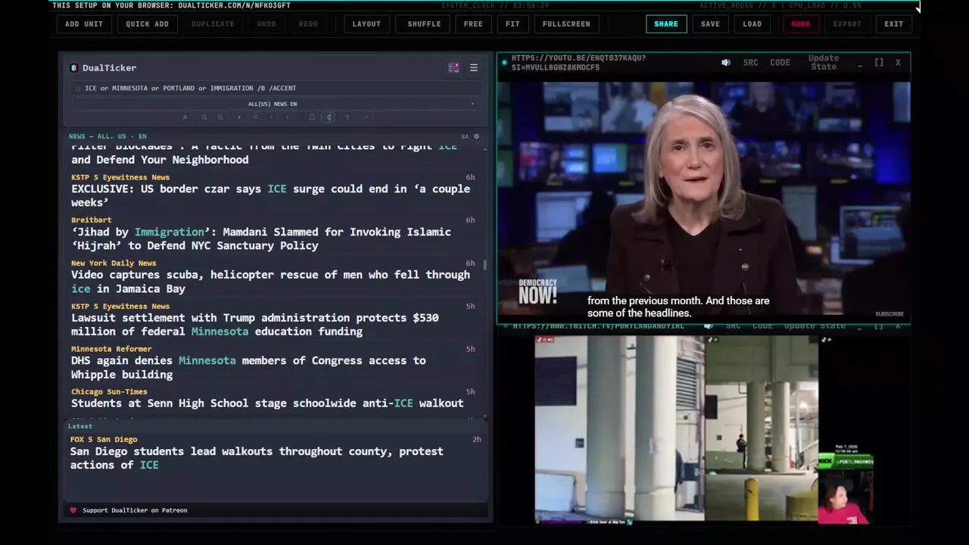Image resolution: width=969 pixels, height=545 pixels.
Task: Click CODE on the Twitch unit
Action: tap(762, 326)
